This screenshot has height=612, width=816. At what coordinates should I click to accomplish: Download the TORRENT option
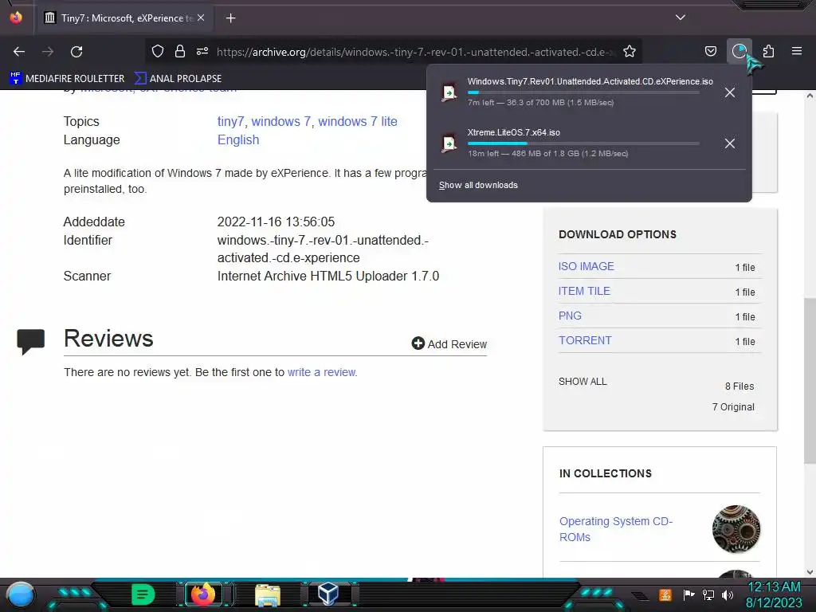[585, 340]
